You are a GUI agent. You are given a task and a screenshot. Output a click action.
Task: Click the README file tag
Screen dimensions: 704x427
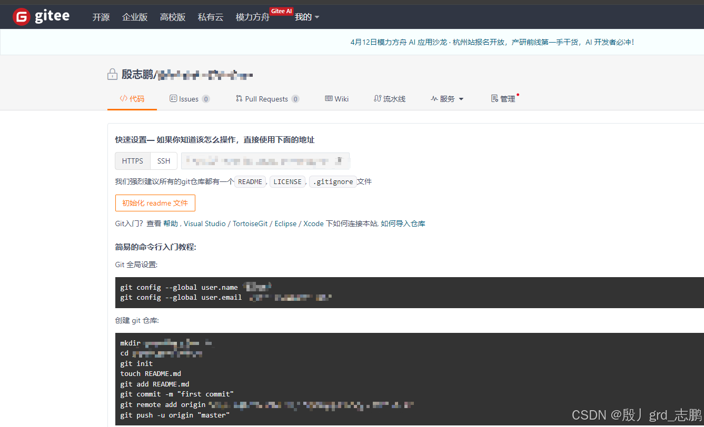pos(250,182)
